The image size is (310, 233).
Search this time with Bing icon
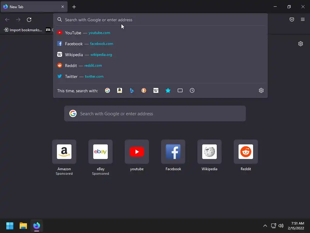point(132,90)
